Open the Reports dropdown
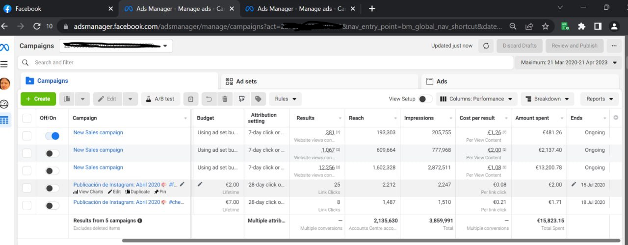628x245 pixels. click(x=600, y=99)
